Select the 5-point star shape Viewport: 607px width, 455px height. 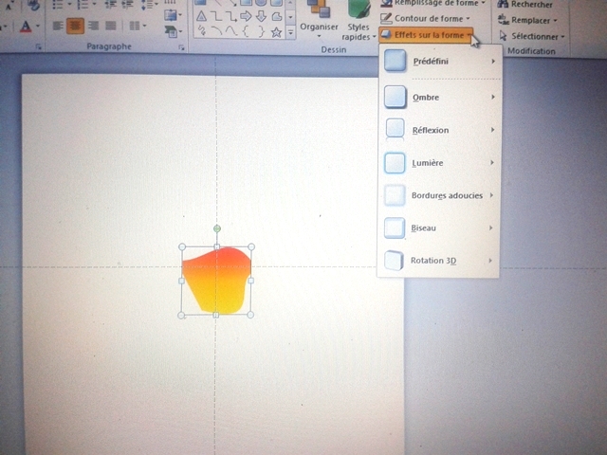click(276, 32)
